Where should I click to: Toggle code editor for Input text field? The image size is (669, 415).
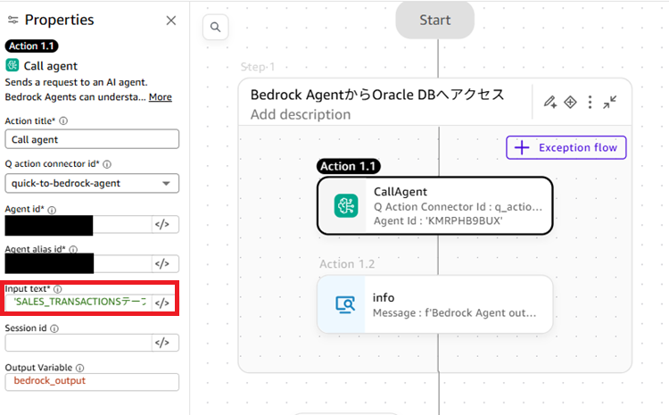[162, 303]
